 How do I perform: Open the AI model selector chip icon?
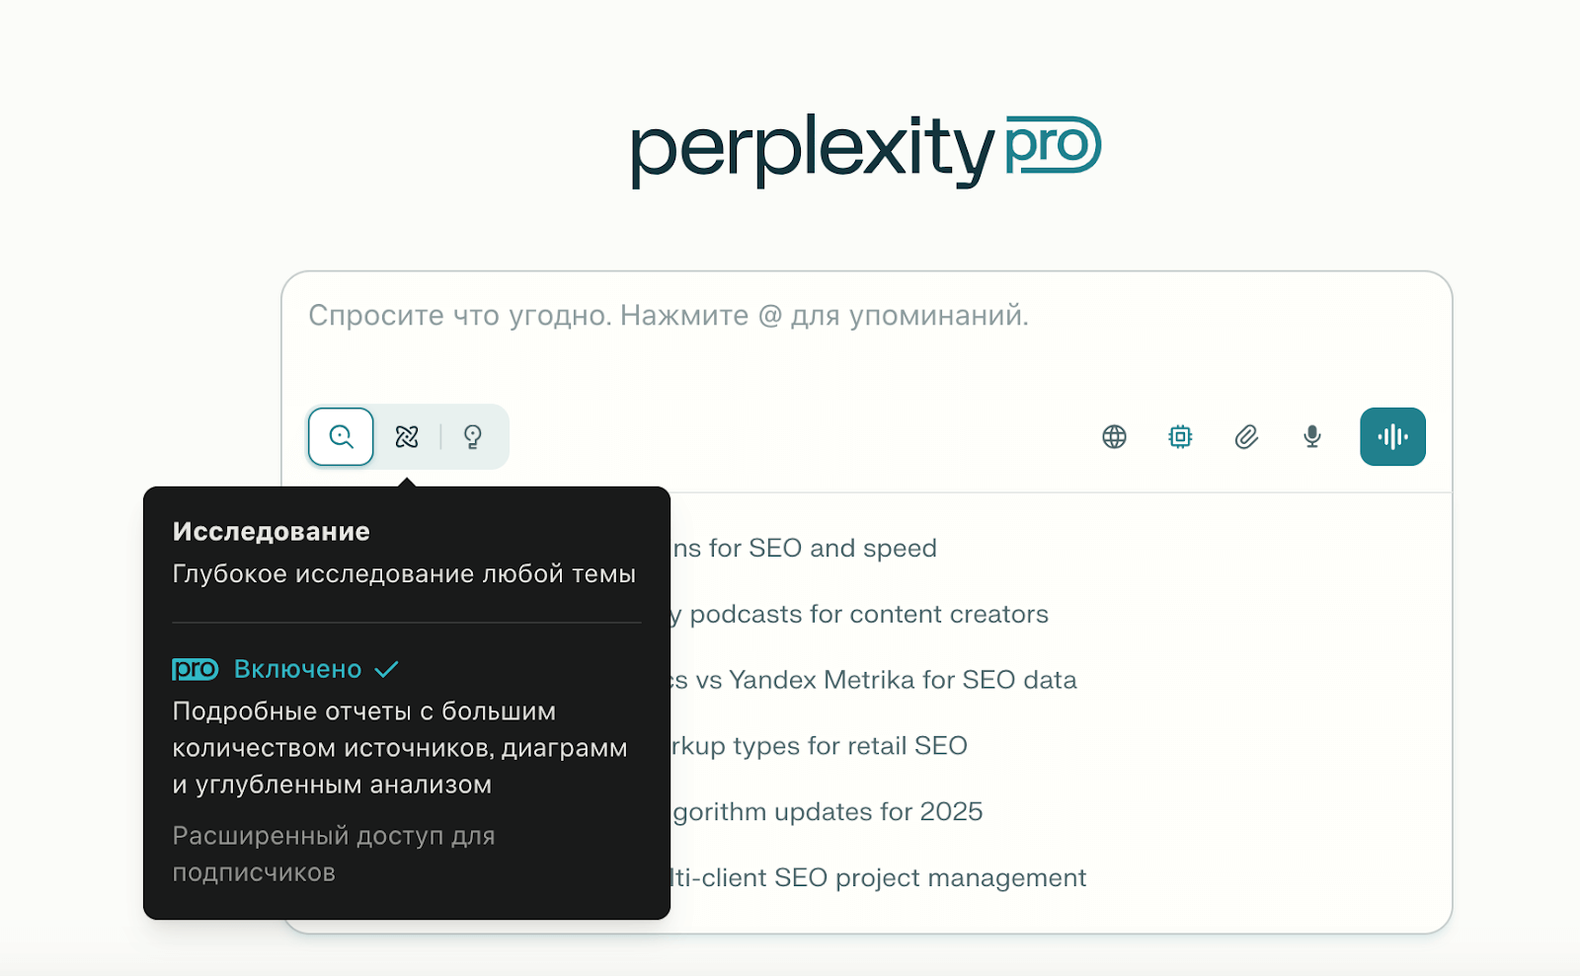pyautogui.click(x=1180, y=436)
